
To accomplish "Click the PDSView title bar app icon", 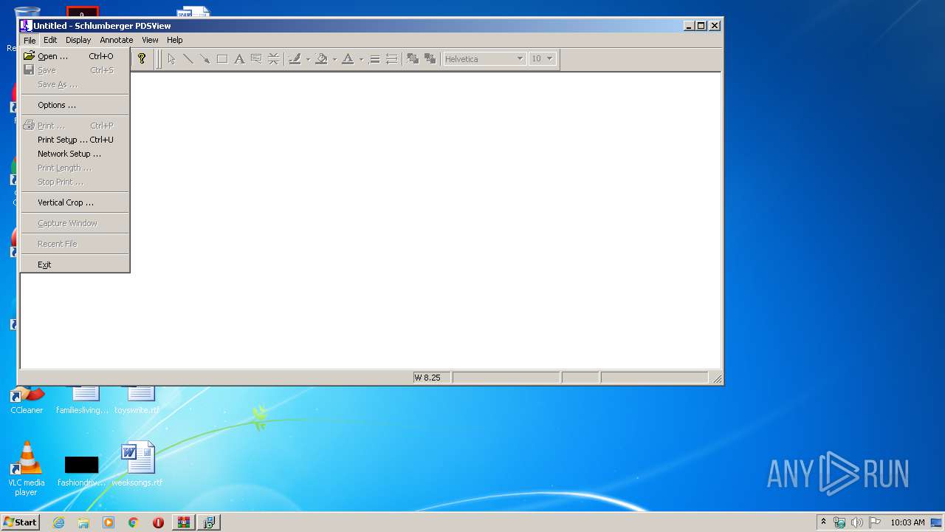I will tap(26, 25).
